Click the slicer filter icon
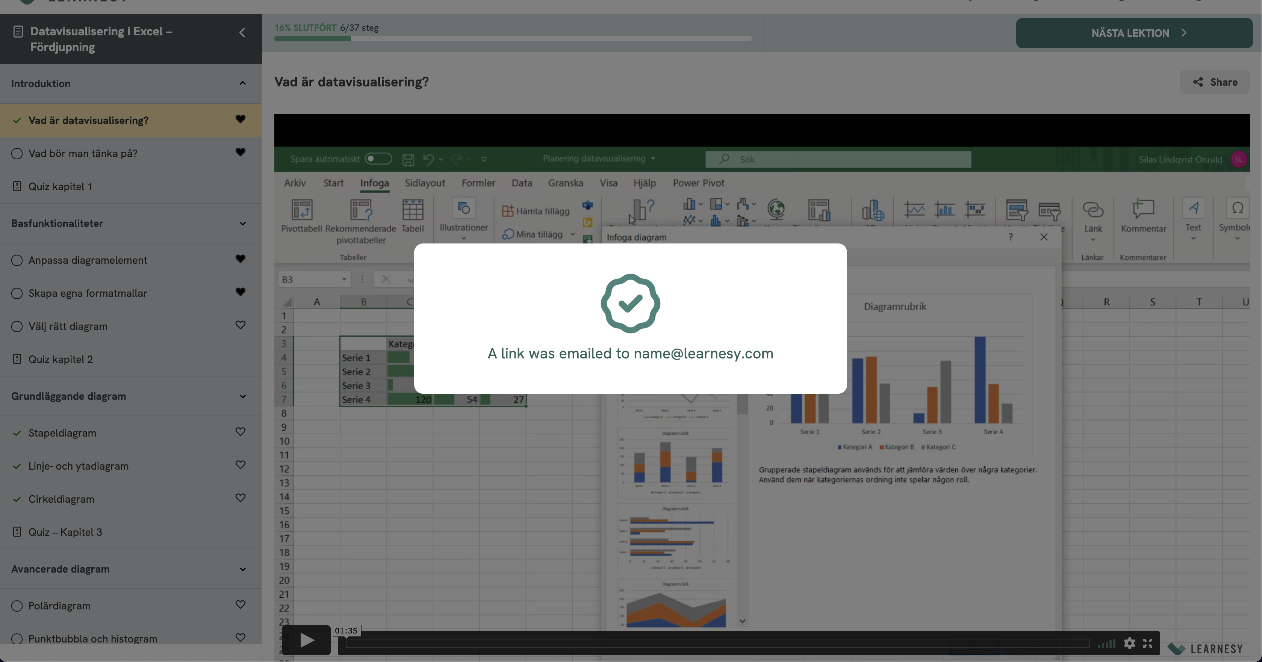1262x662 pixels. point(1017,210)
